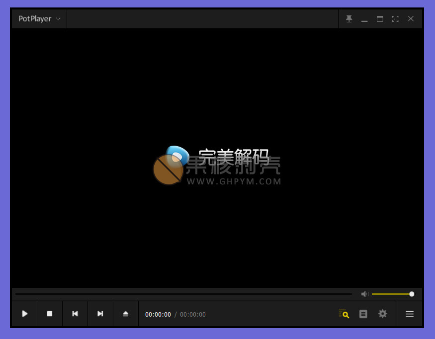Toggle fullscreen with the title bar icon
Image resolution: width=435 pixels, height=339 pixels.
(395, 18)
